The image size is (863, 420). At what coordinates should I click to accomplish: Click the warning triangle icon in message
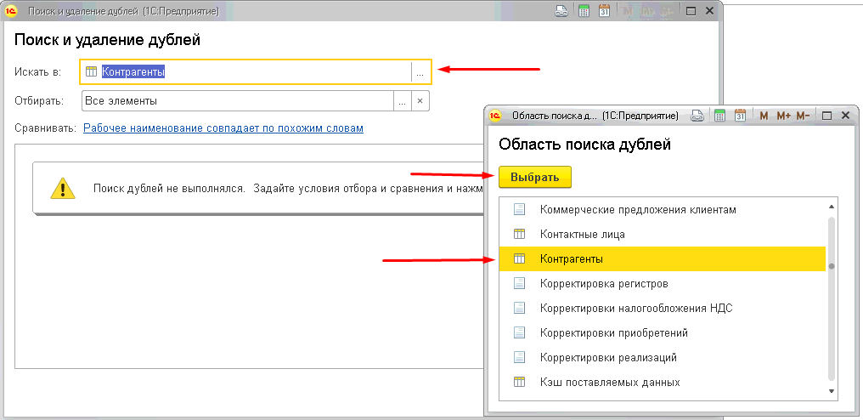[x=63, y=188]
